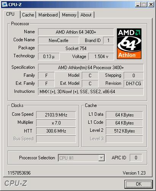Maximize the CPU-Z window

coord(144,5)
